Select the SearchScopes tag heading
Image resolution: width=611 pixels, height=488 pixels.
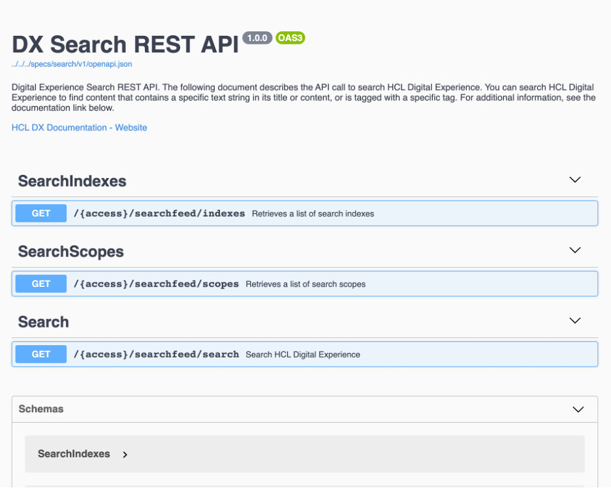click(70, 252)
